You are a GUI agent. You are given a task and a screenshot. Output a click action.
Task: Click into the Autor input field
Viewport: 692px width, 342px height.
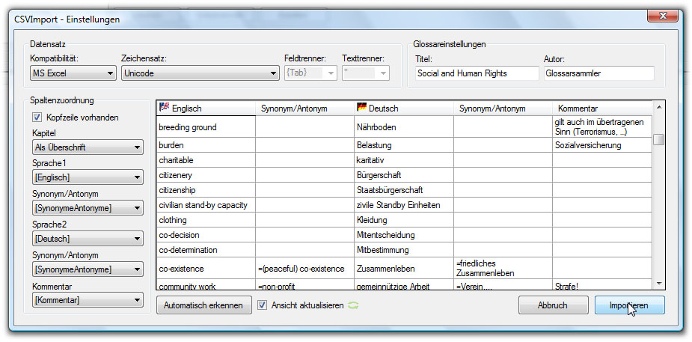tap(598, 73)
